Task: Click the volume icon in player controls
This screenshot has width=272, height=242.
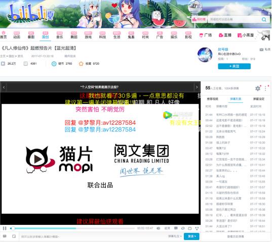Action: [159, 228]
